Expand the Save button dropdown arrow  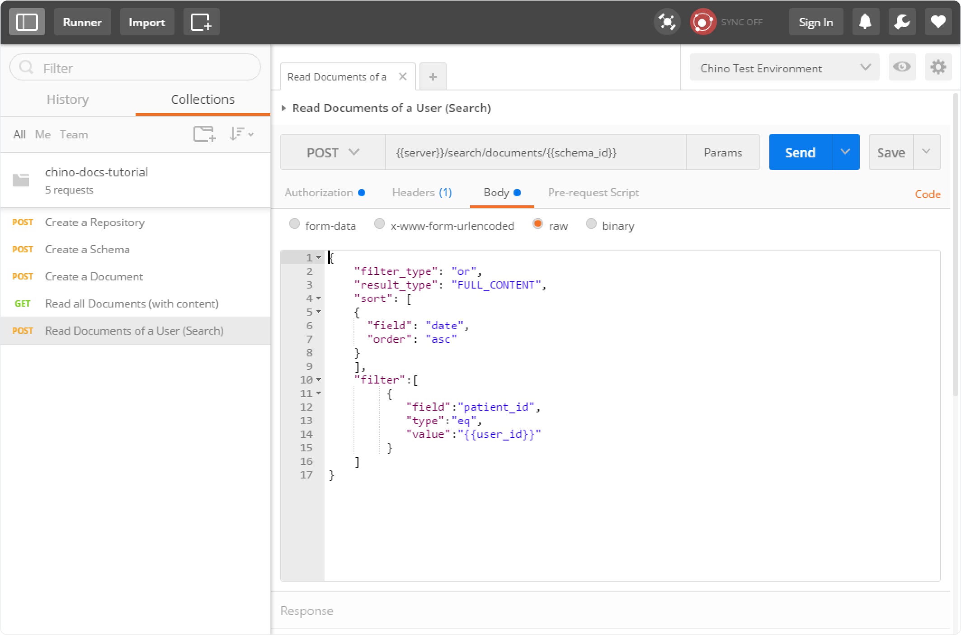[x=927, y=152]
